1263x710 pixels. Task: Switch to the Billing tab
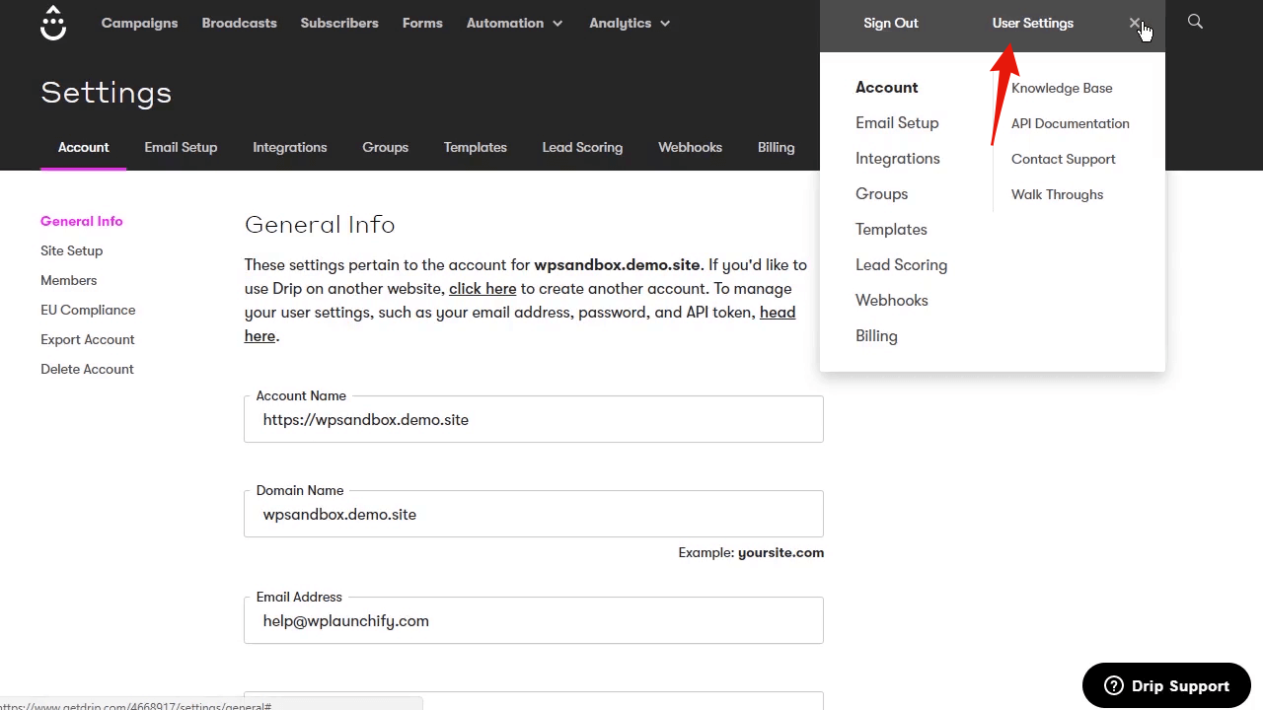(x=776, y=147)
